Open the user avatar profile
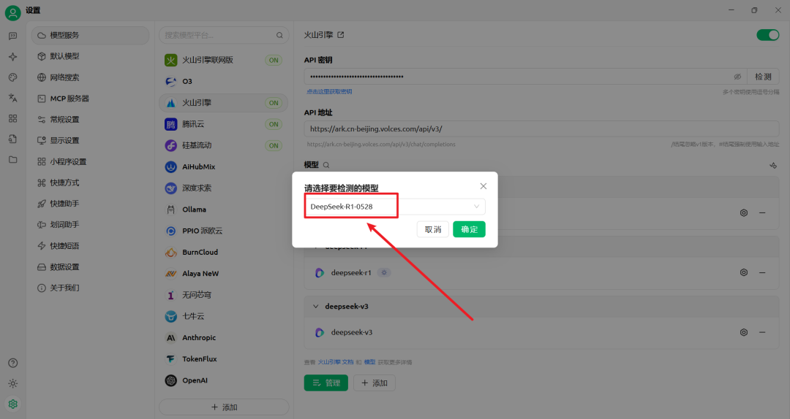 tap(12, 12)
